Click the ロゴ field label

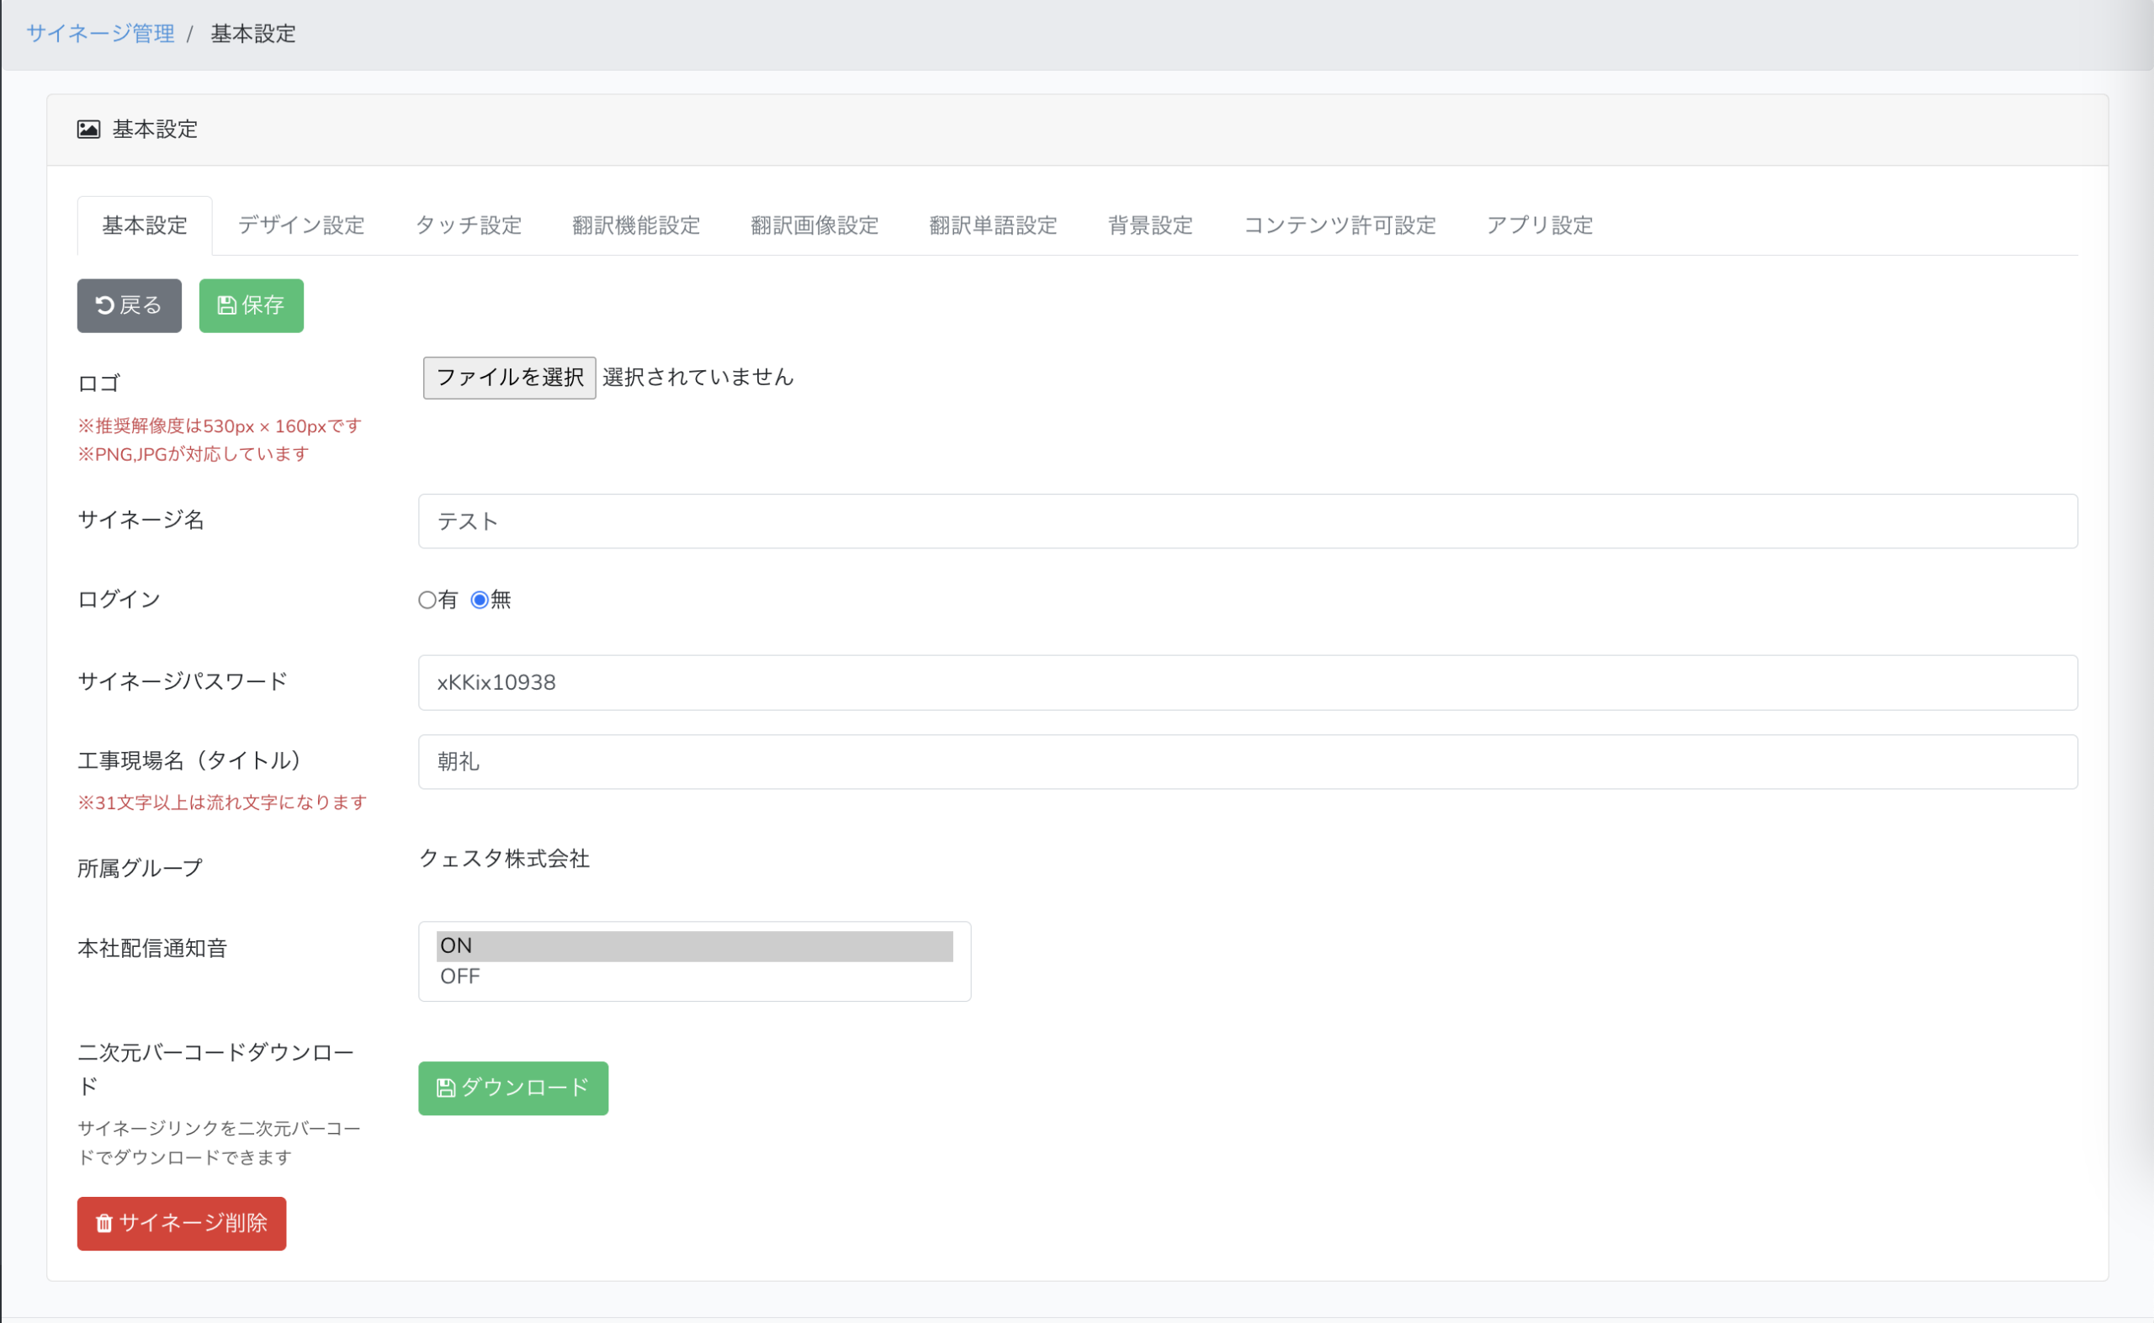pyautogui.click(x=99, y=384)
